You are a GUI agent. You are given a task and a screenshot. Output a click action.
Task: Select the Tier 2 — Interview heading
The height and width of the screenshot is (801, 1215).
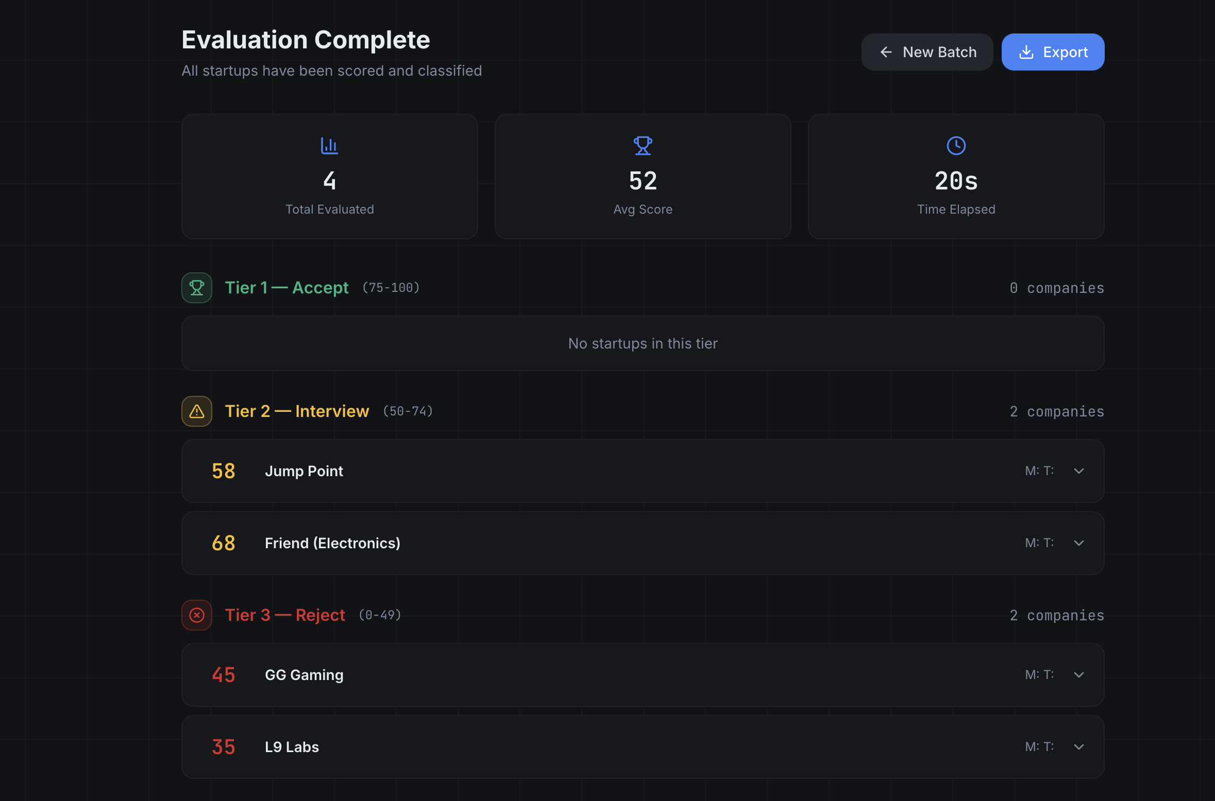click(297, 411)
